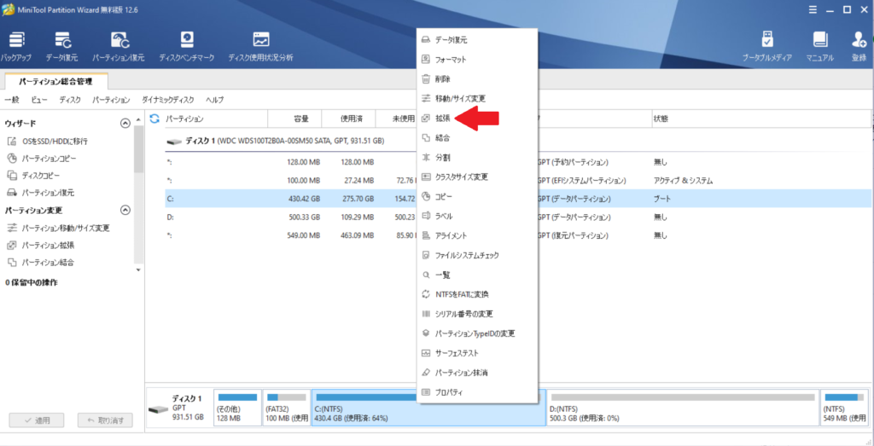Image resolution: width=874 pixels, height=446 pixels.
Task: Click the 取り消す button
Action: pyautogui.click(x=105, y=420)
